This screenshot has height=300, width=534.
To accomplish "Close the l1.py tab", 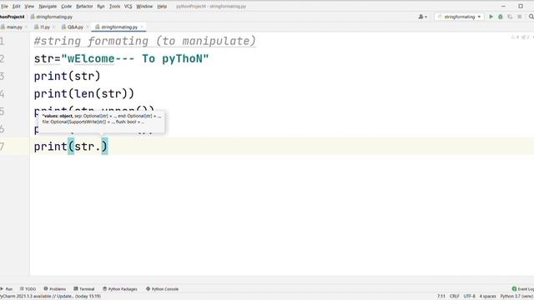I will tap(53, 27).
